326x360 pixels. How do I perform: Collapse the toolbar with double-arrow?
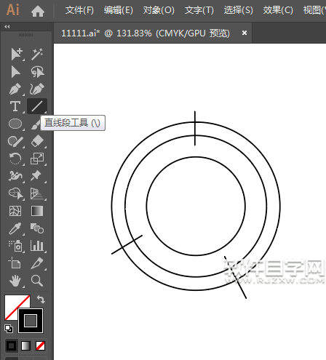pos(7,27)
